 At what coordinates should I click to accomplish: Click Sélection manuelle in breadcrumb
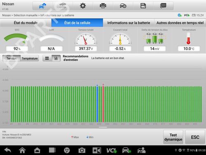point(26,15)
